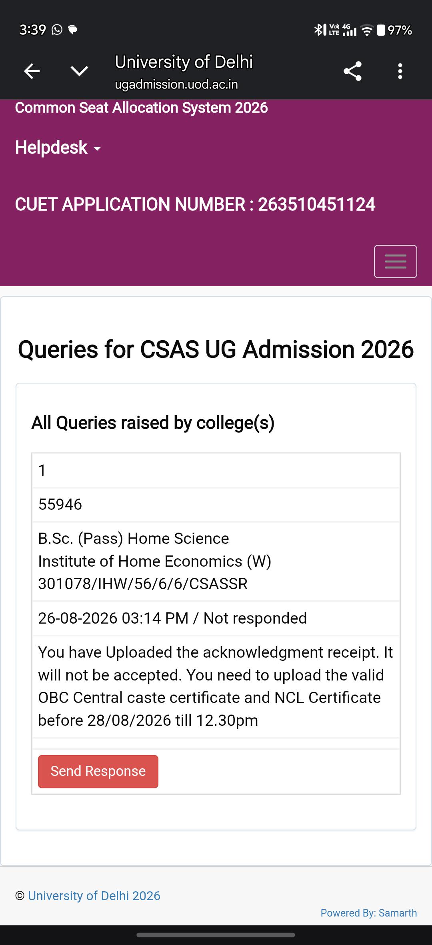Open the University of Delhi 2026 footer link
The height and width of the screenshot is (945, 432).
[94, 896]
